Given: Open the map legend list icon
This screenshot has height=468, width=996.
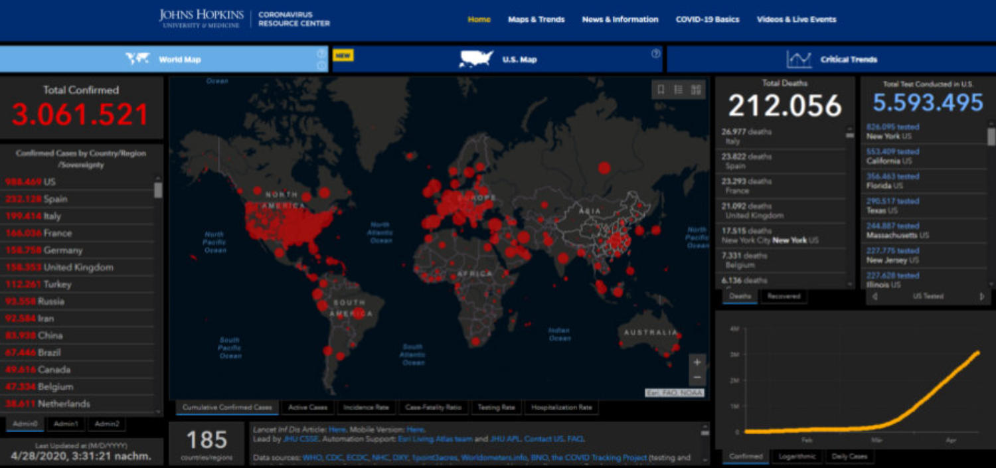Looking at the screenshot, I should (x=678, y=90).
